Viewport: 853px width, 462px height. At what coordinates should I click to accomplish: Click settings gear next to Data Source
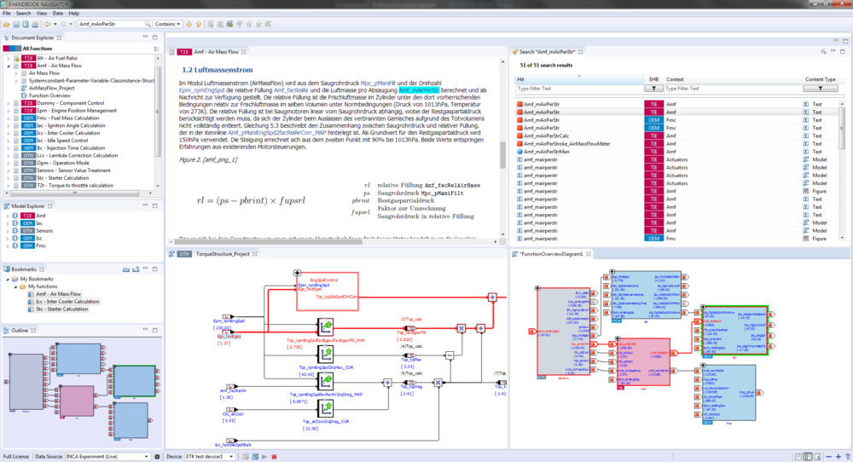pyautogui.click(x=157, y=457)
